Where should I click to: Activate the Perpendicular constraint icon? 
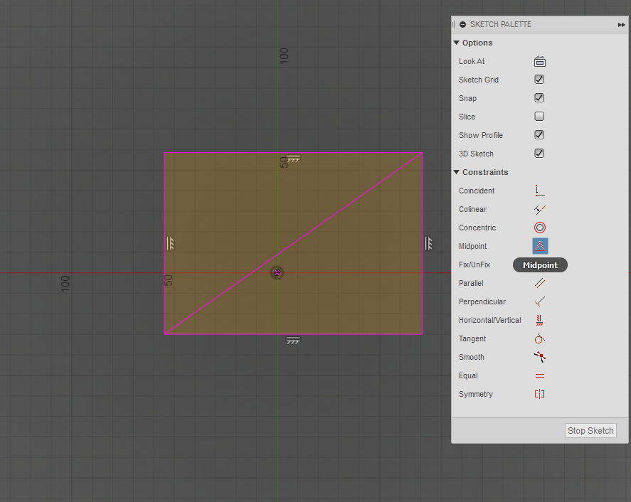coord(539,301)
